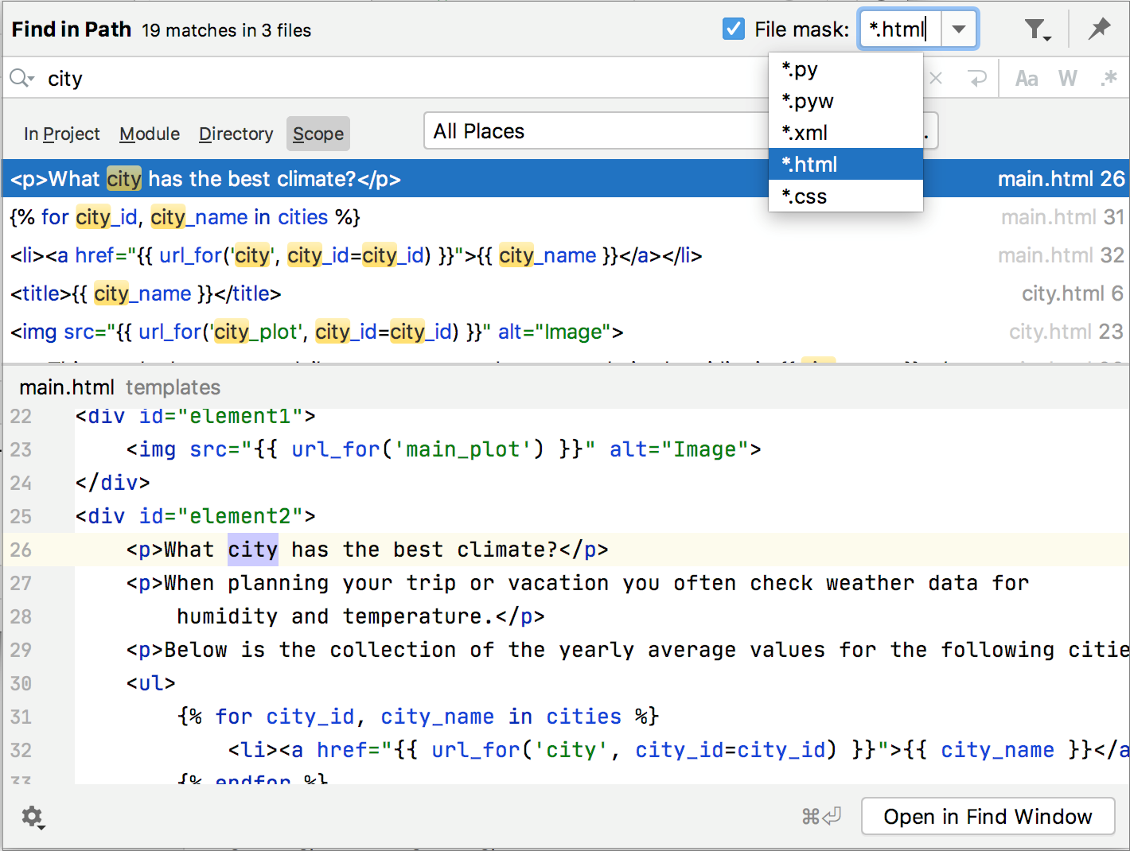Open preview settings via the gear icon

coord(32,817)
